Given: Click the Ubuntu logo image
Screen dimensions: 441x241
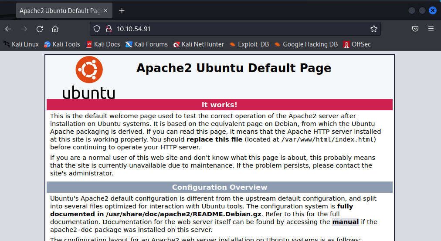Looking at the screenshot, I should coord(89,77).
